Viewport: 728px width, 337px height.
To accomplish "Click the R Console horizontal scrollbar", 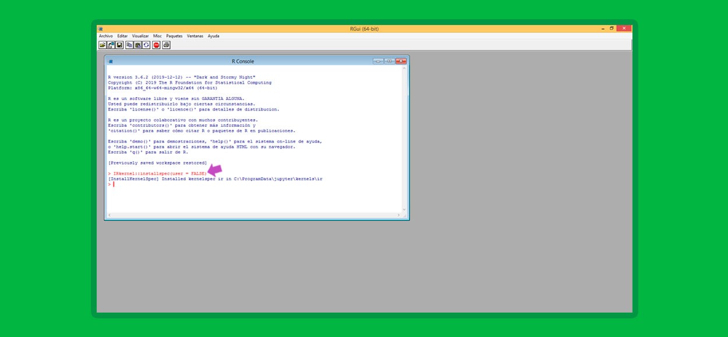I will (254, 215).
